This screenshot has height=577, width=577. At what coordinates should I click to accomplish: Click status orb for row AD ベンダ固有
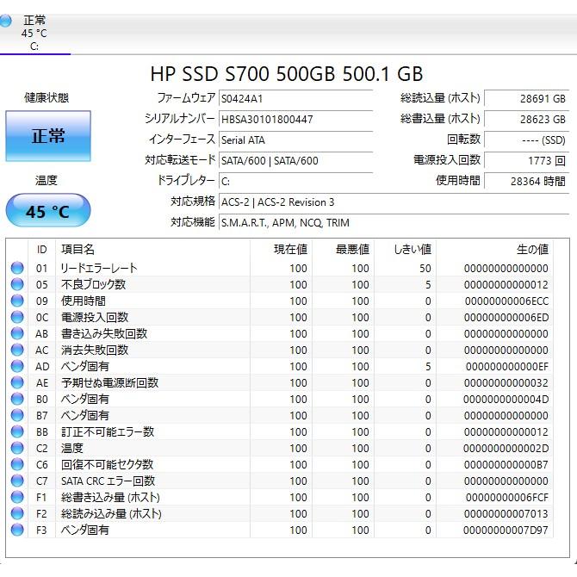[x=17, y=366]
